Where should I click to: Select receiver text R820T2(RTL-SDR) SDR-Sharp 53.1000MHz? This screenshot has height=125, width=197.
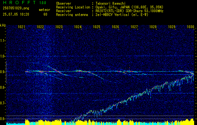[129, 11]
